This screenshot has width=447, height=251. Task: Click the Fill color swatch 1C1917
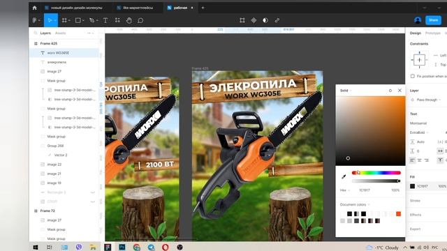pos(412,186)
